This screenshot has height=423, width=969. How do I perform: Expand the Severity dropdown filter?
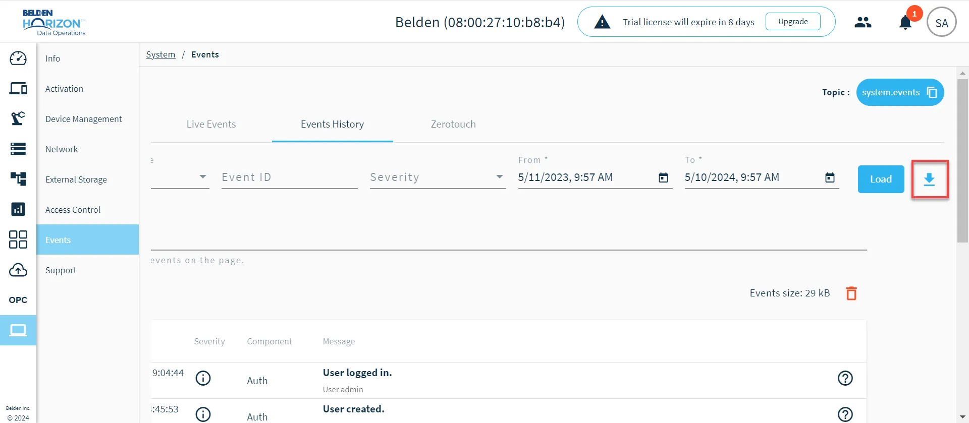tap(438, 177)
